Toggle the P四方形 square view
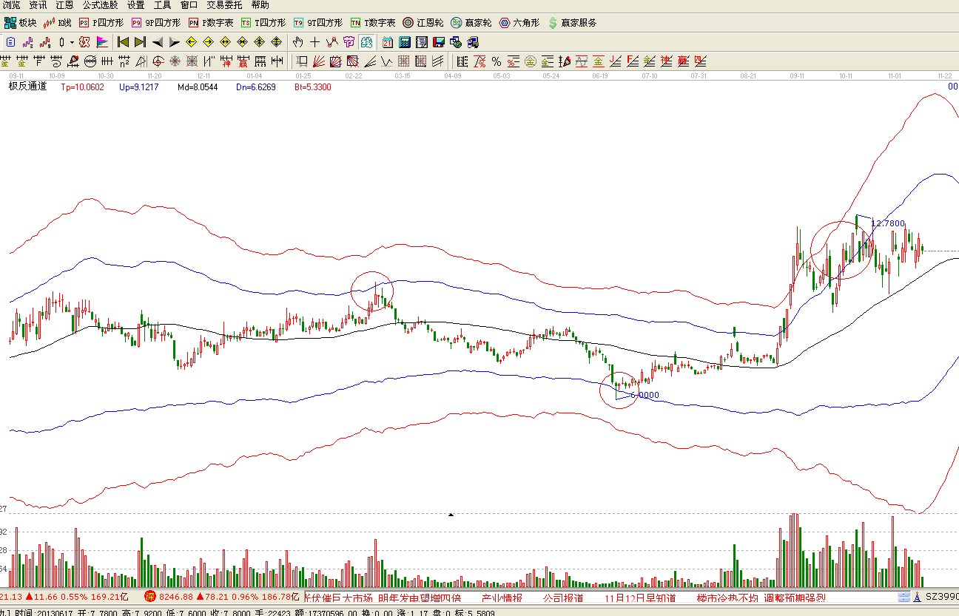 point(102,23)
